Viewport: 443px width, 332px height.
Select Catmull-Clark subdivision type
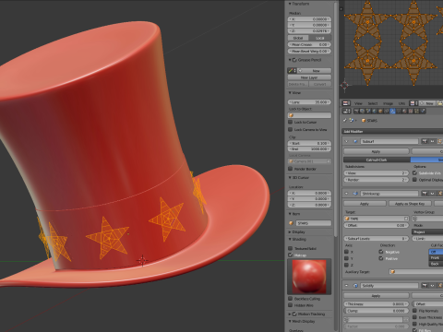[x=377, y=160]
